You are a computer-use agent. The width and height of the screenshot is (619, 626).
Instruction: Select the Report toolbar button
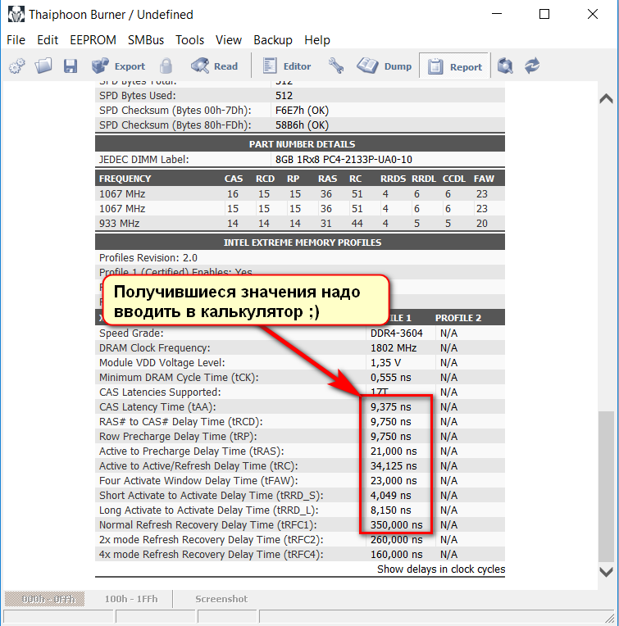coord(455,66)
